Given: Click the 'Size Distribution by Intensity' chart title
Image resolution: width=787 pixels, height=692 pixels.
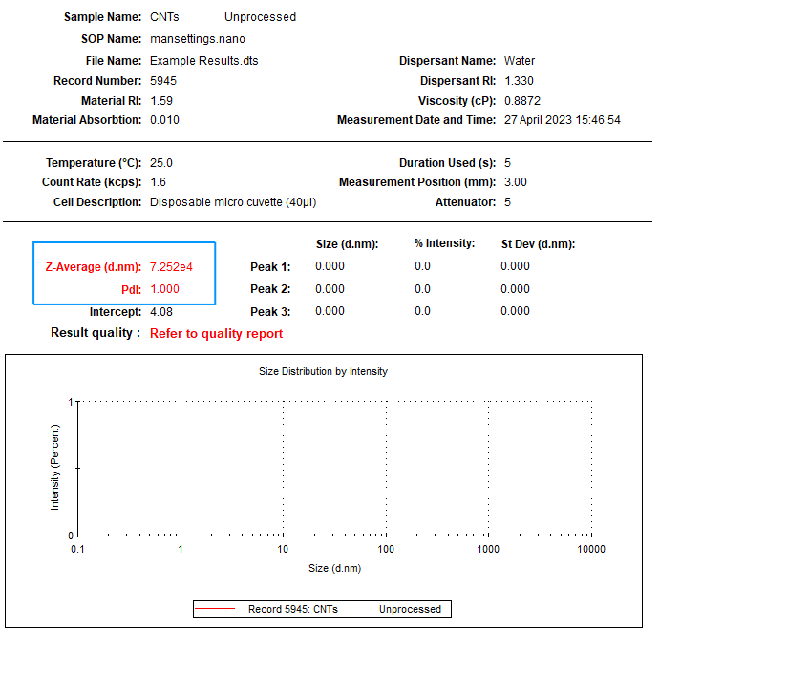Looking at the screenshot, I should tap(323, 371).
